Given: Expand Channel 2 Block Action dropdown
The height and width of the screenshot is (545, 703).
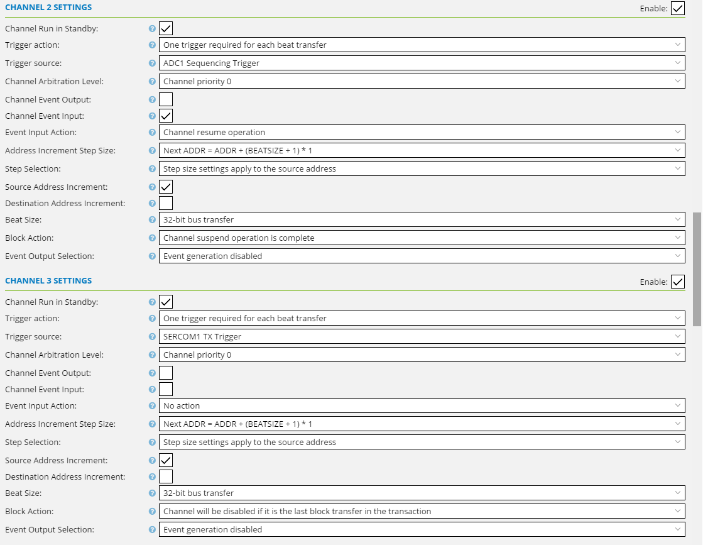Looking at the screenshot, I should click(422, 238).
